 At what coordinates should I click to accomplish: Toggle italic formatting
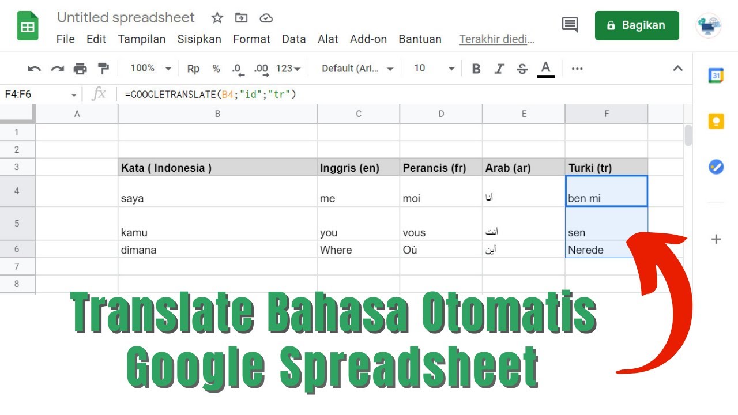point(499,69)
